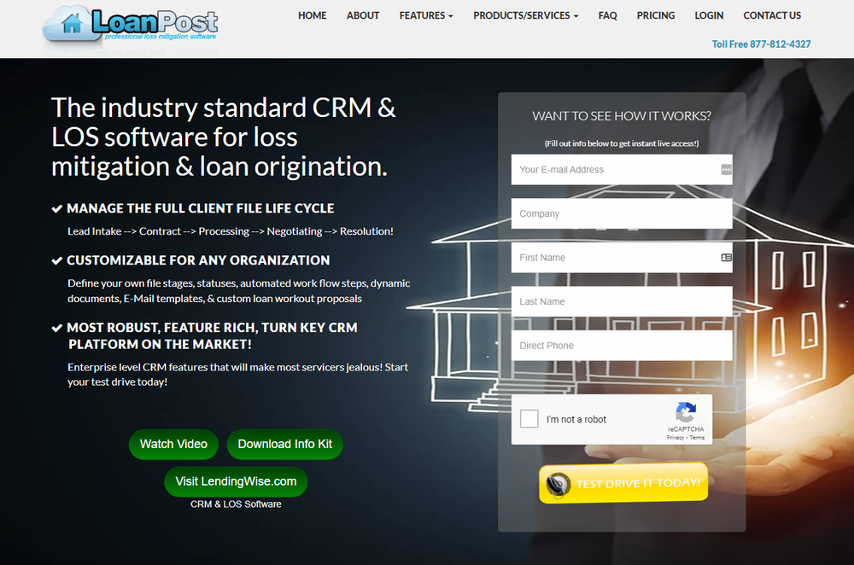Viewport: 854px width, 565px height.
Task: Open the ABOUT menu item
Action: (x=363, y=15)
